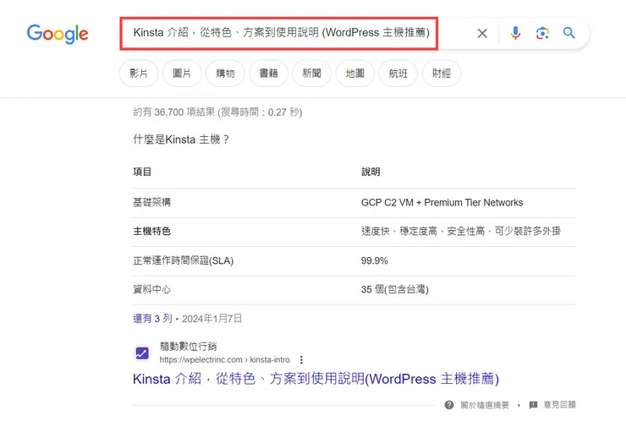The image size is (626, 427).
Task: Click the 驅動數位行銷 site favicon
Action: click(142, 353)
